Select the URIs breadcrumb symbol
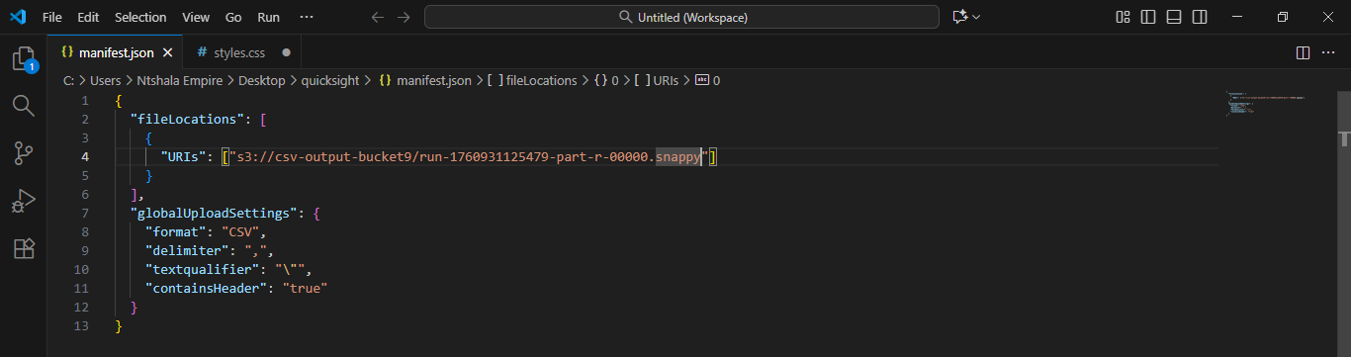 point(656,81)
